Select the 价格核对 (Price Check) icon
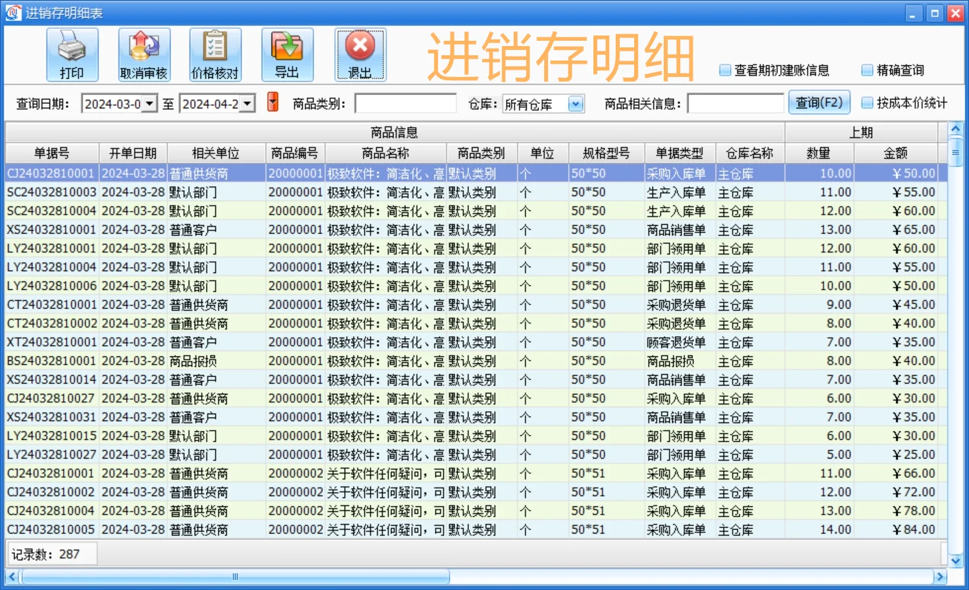The height and width of the screenshot is (590, 969). point(214,54)
